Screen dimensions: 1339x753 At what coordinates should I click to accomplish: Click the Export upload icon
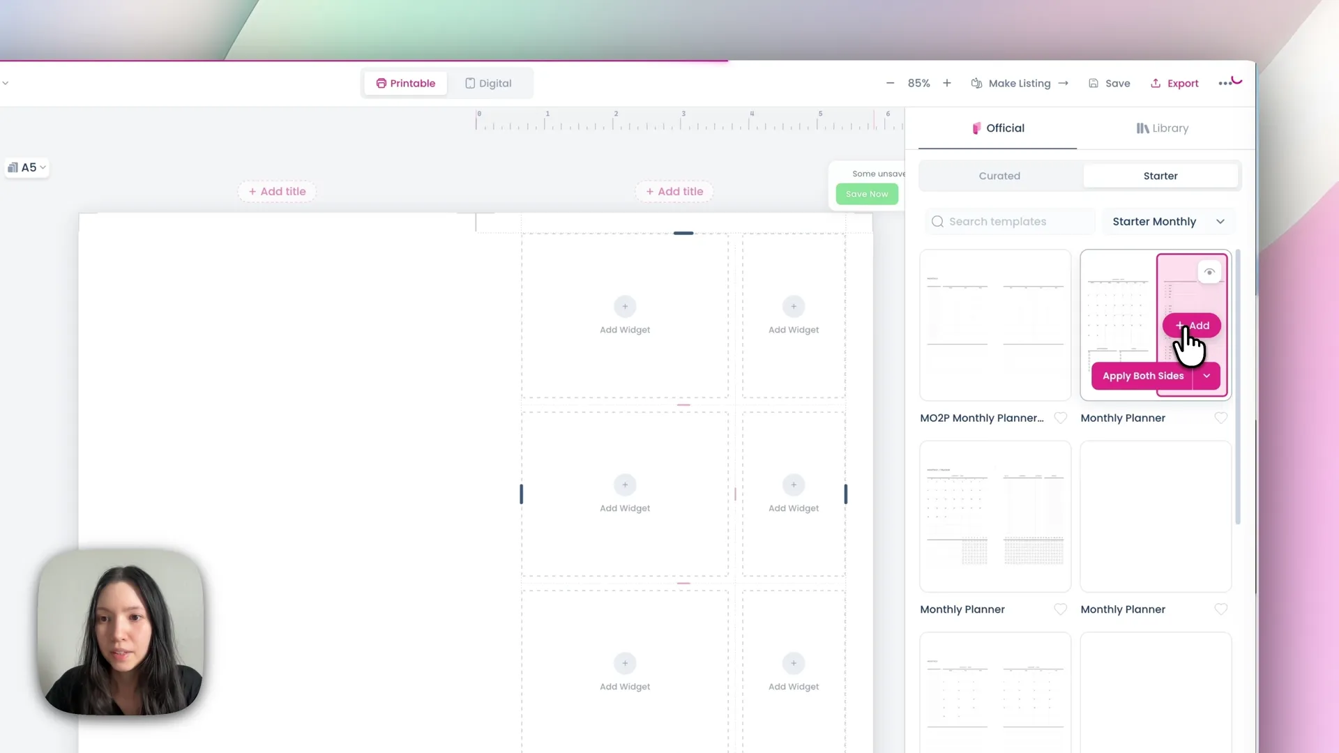(1156, 83)
